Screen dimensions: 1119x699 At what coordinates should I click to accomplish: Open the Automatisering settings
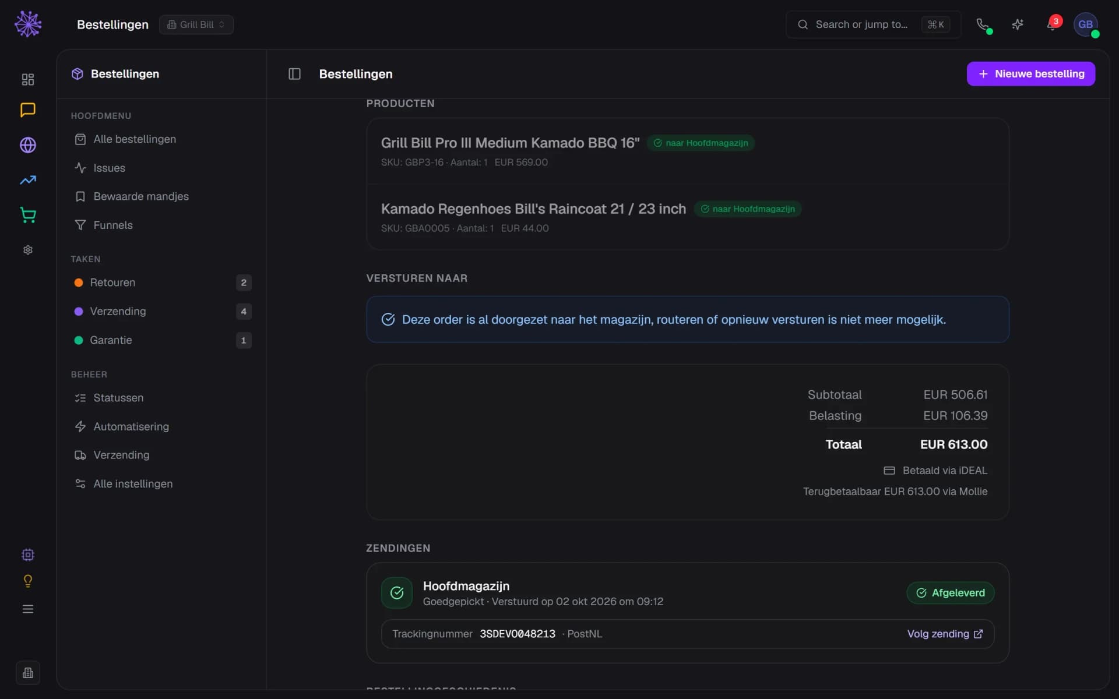161,426
